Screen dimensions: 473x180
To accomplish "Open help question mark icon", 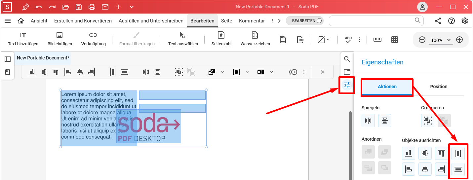I will tap(452, 21).
